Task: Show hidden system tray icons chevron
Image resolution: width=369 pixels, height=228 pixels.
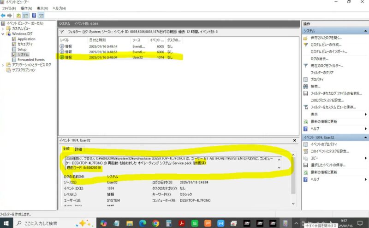Action: (296, 223)
